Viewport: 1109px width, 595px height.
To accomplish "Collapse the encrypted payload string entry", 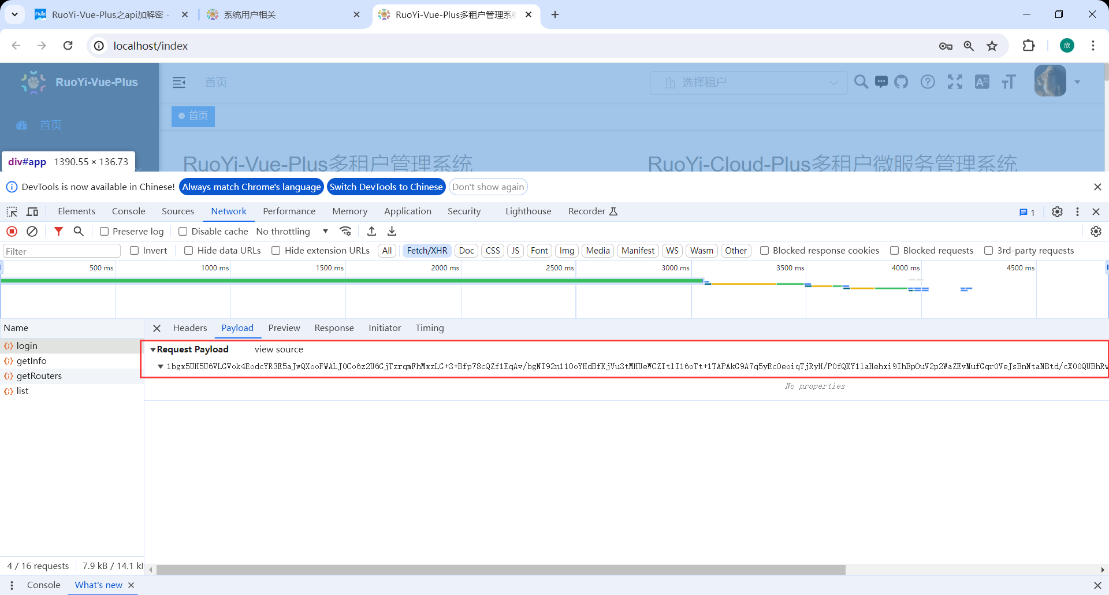I will click(x=161, y=366).
